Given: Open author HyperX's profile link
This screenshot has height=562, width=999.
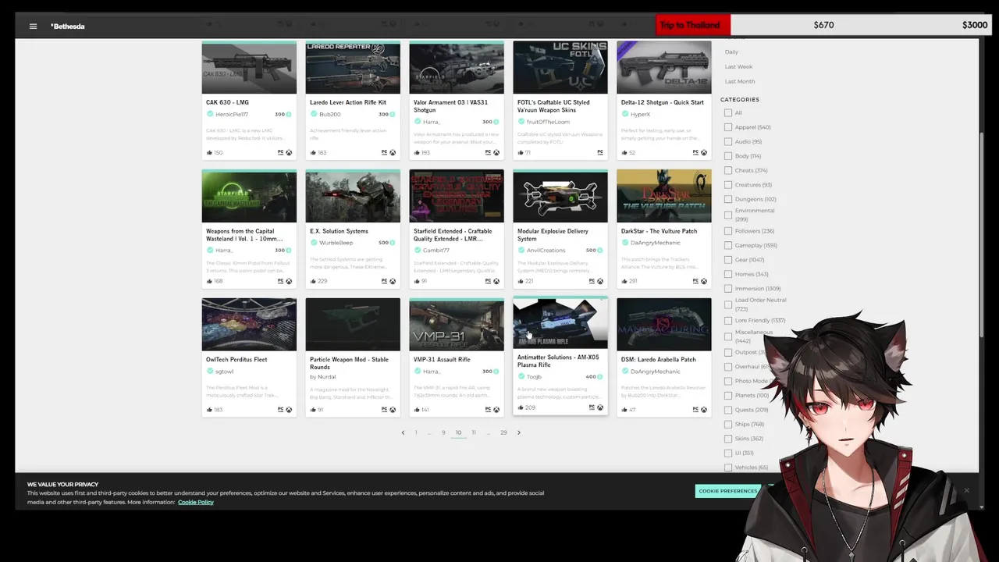Looking at the screenshot, I should (640, 115).
